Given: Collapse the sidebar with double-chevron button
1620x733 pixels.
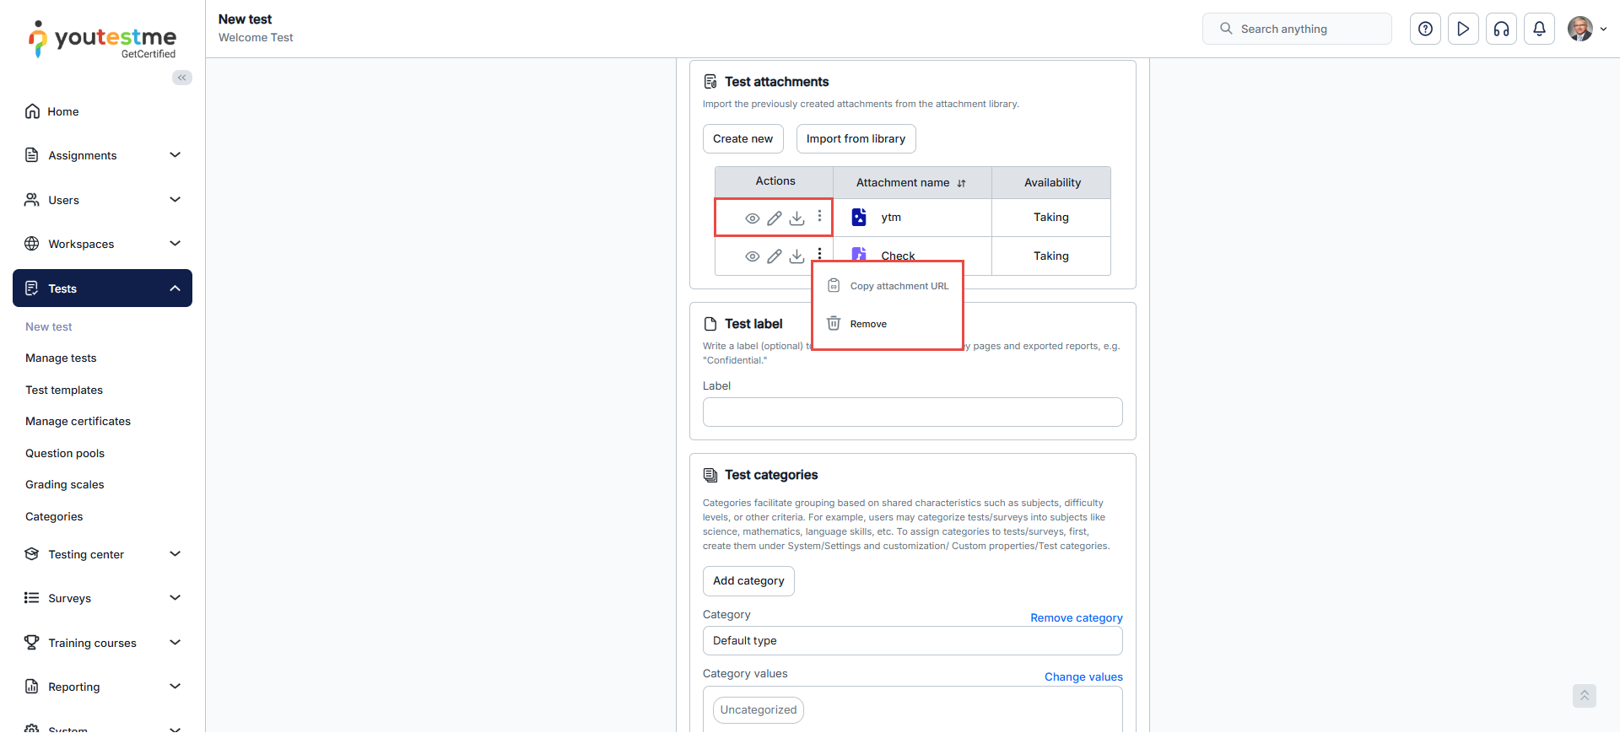Looking at the screenshot, I should pos(182,78).
